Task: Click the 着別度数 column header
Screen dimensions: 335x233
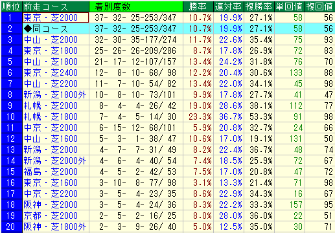Action: click(x=136, y=6)
